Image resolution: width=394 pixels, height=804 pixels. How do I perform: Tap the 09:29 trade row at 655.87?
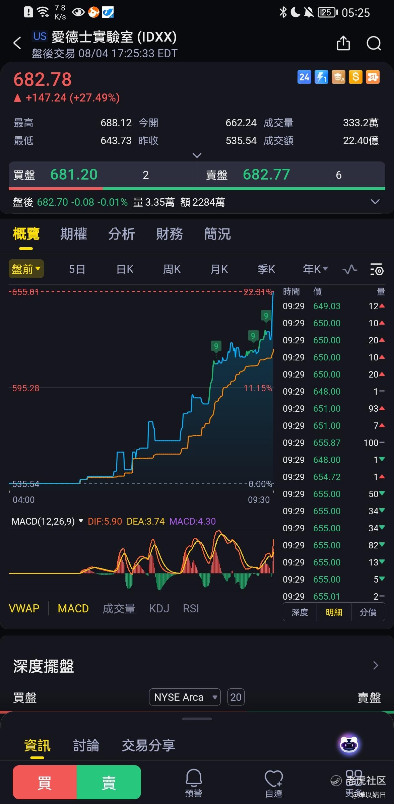point(334,443)
